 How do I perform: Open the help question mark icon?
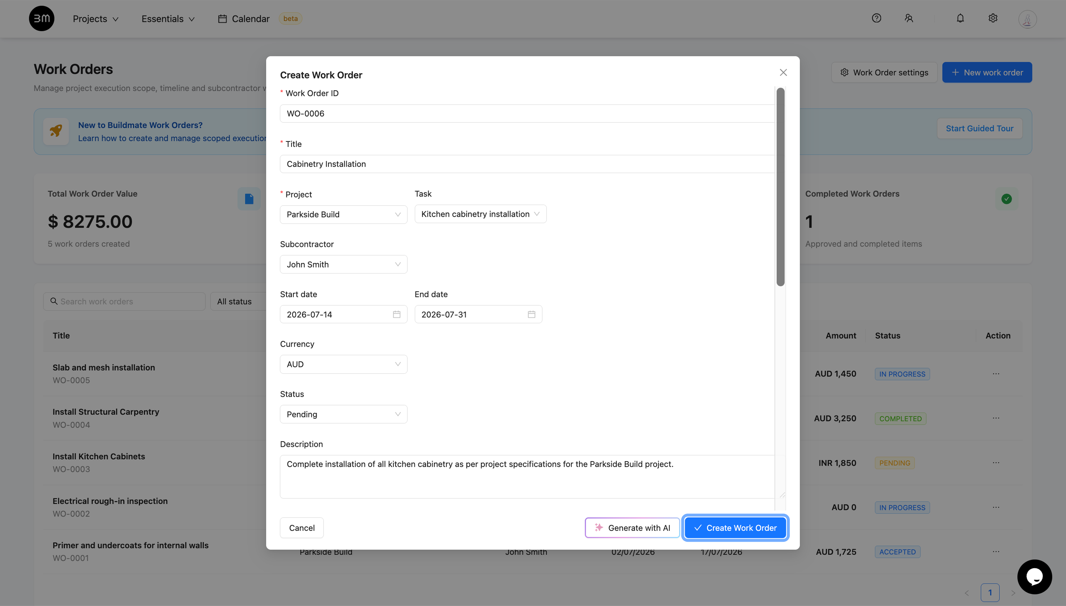[876, 18]
